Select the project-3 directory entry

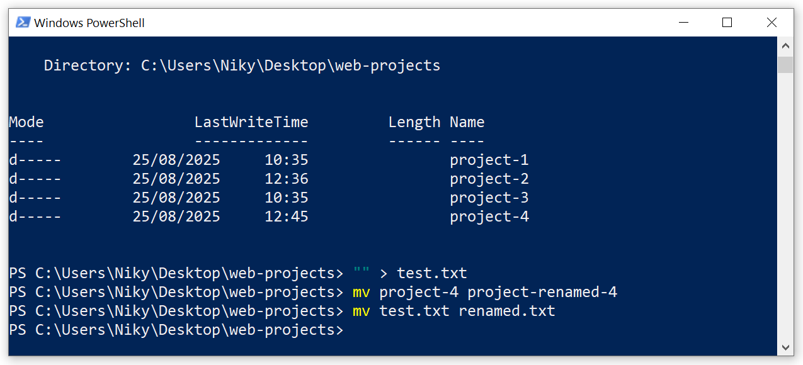tap(489, 197)
